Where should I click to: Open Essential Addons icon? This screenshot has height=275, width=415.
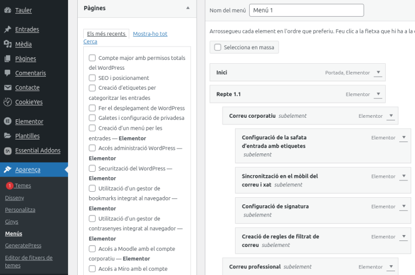coord(8,151)
